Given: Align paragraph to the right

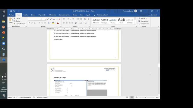Looking at the screenshot, I should coord(70,23).
